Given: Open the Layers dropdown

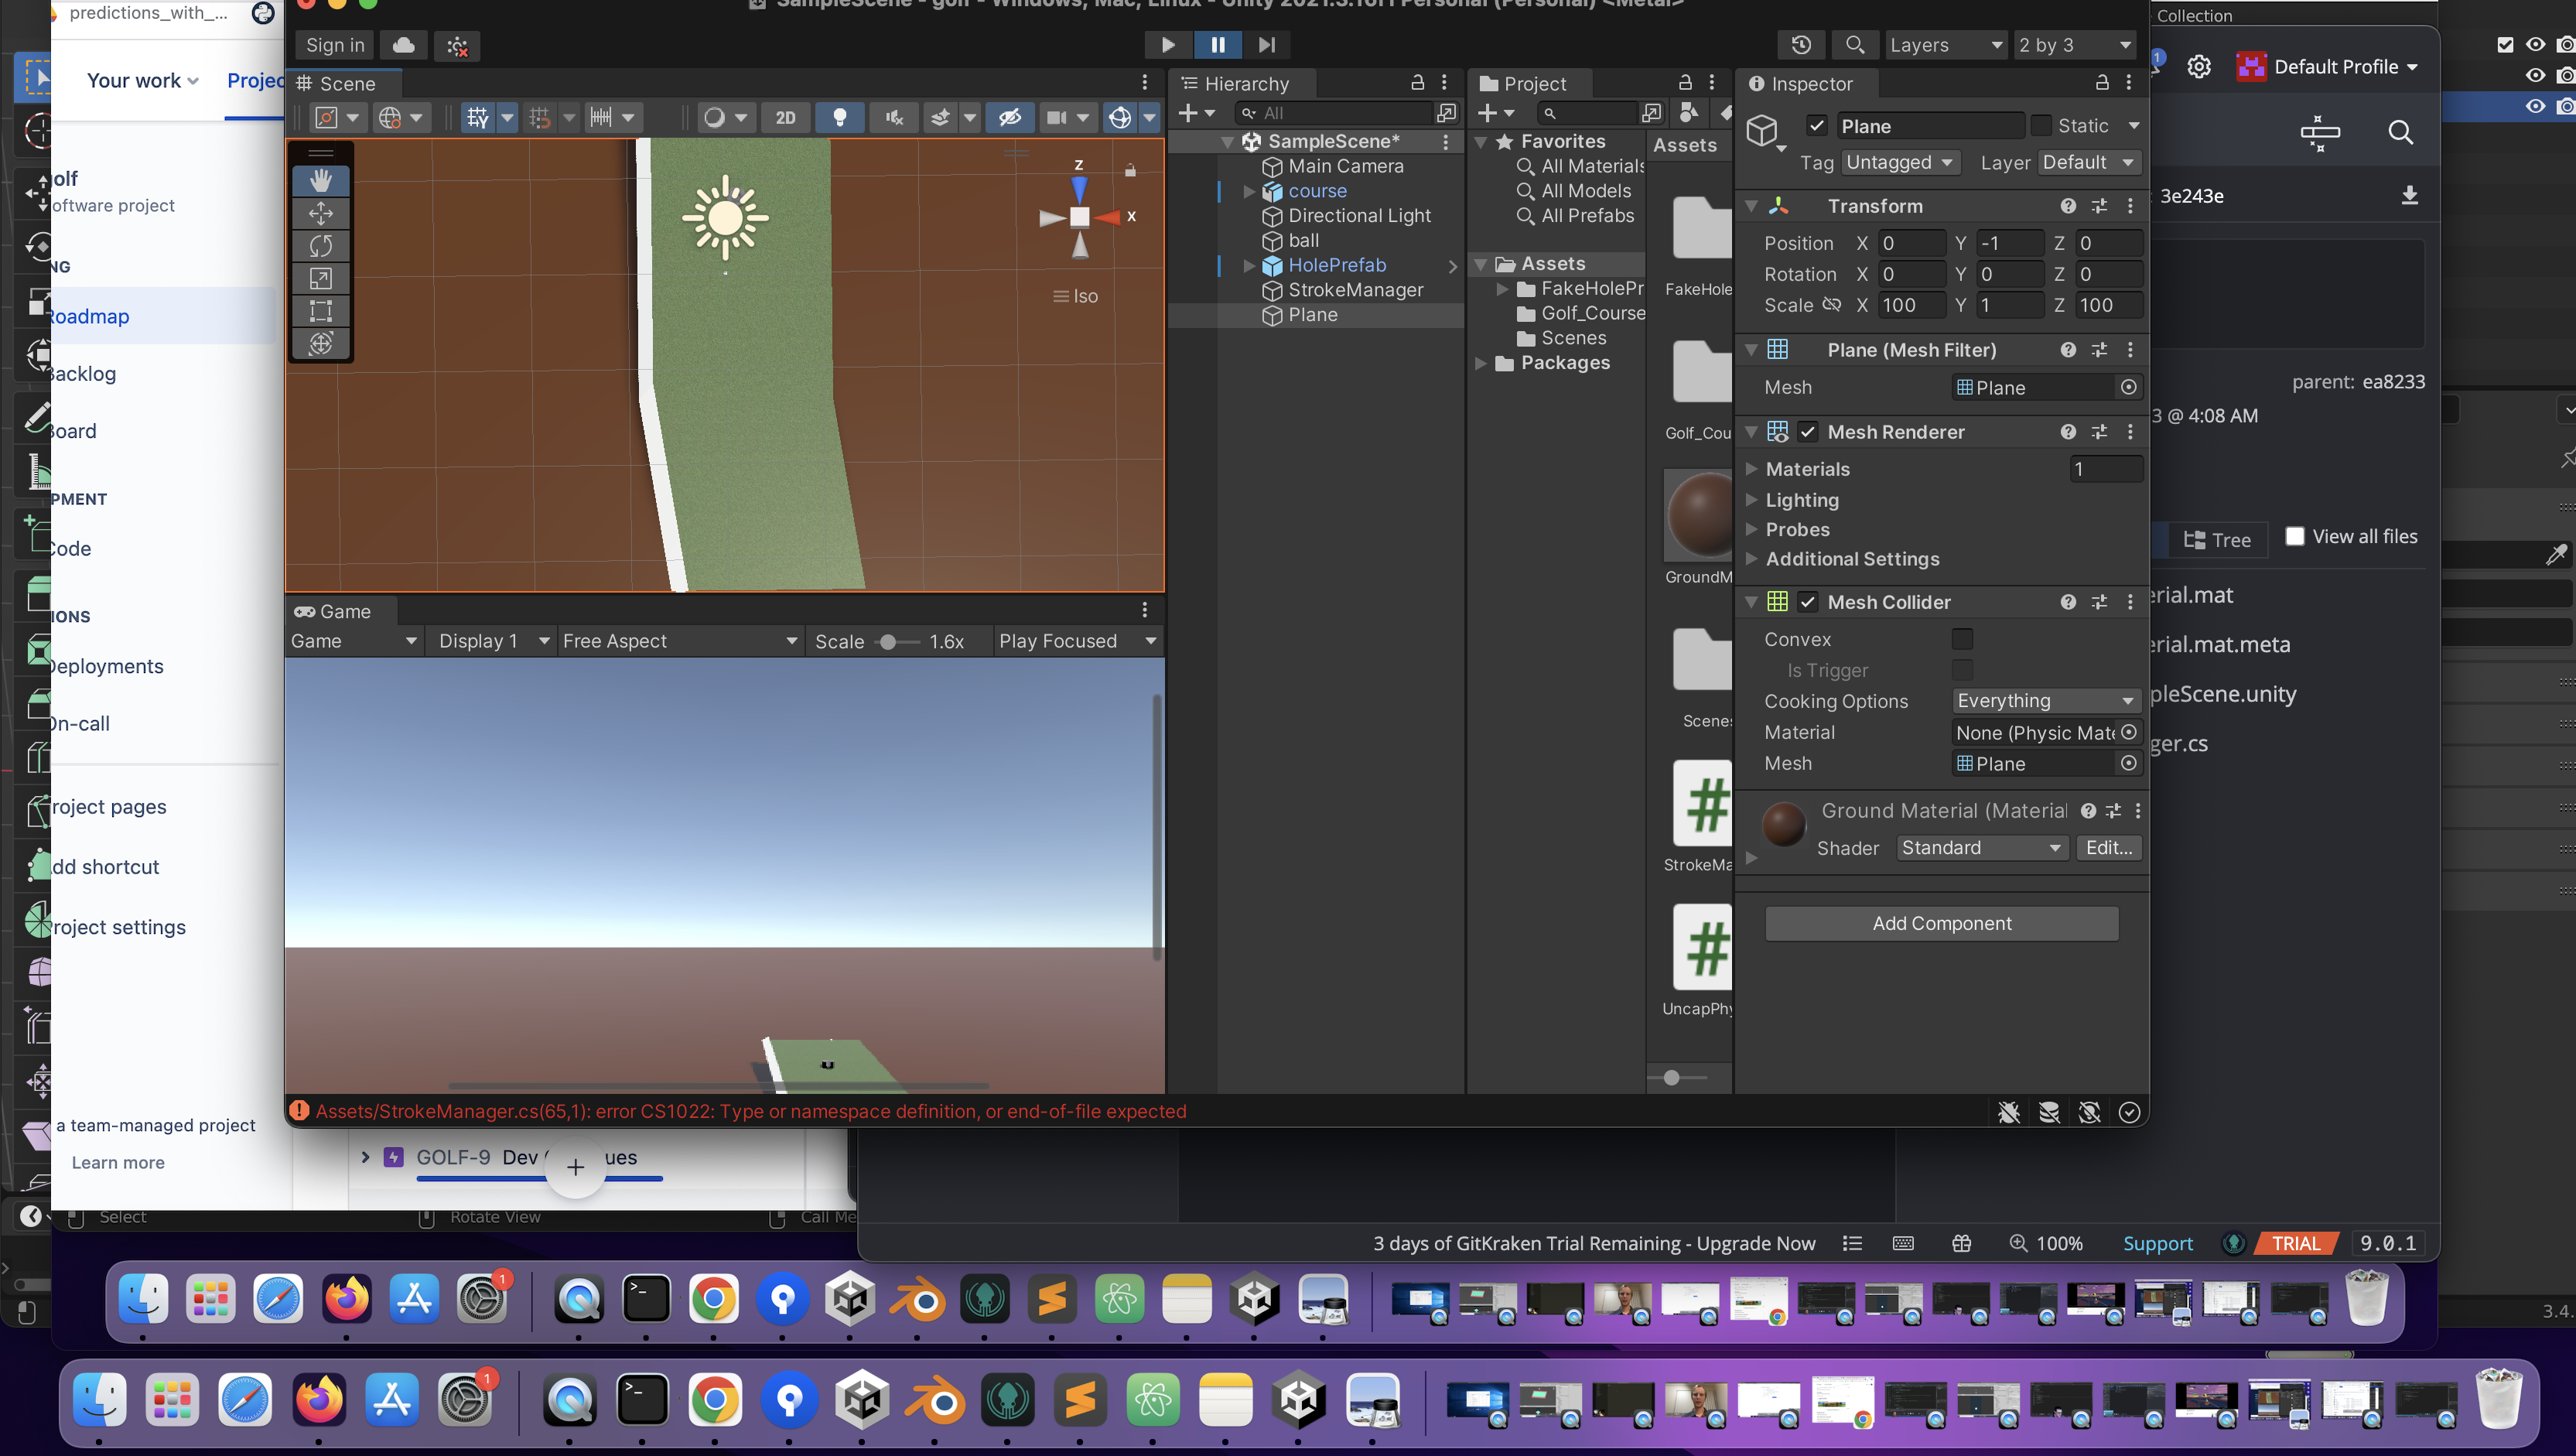Looking at the screenshot, I should (1945, 45).
